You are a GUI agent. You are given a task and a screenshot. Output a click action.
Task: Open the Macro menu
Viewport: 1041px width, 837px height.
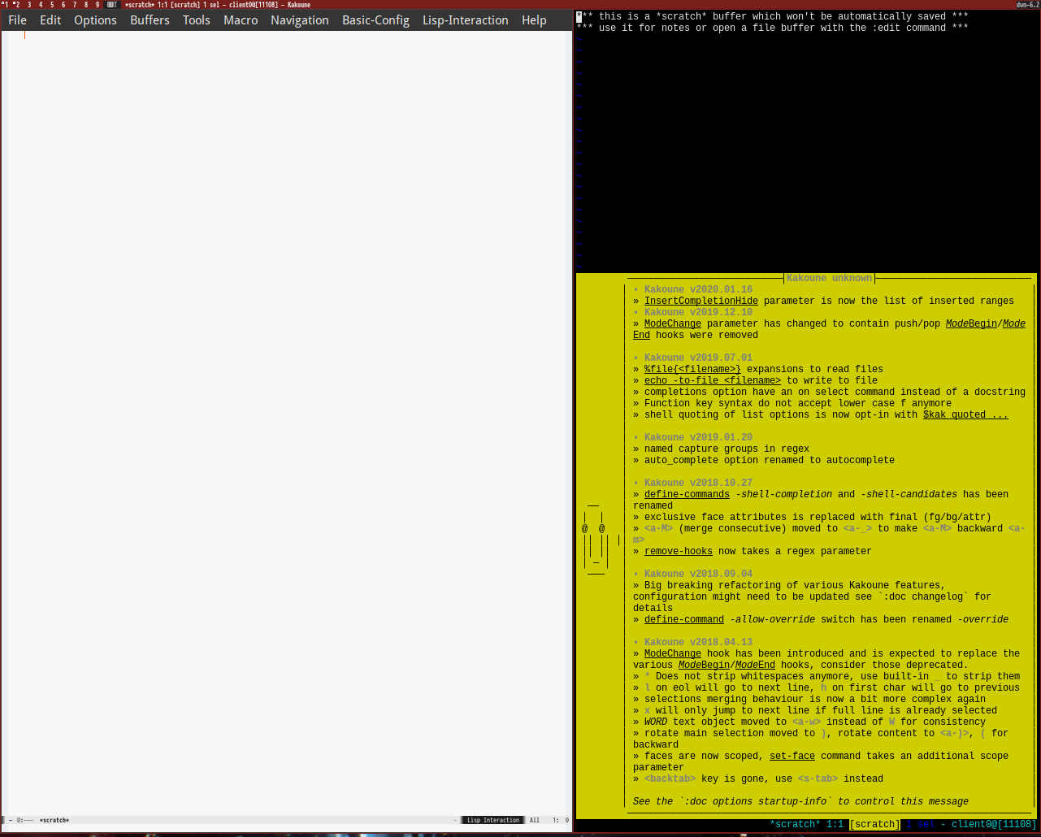(241, 20)
